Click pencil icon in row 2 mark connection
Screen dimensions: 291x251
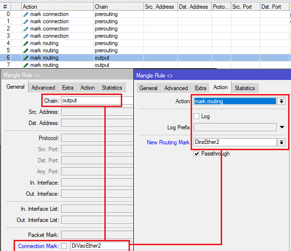pos(26,29)
